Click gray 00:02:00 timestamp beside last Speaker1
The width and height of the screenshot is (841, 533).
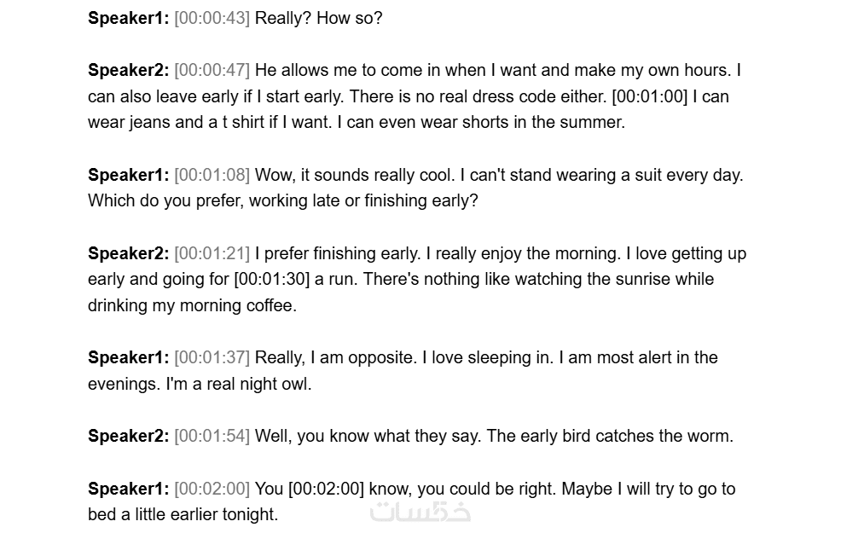point(212,489)
